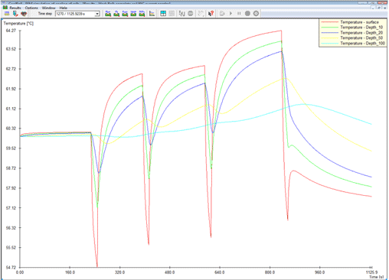Click the pause animation button
Screen dimensions: 389x280
[239, 14]
